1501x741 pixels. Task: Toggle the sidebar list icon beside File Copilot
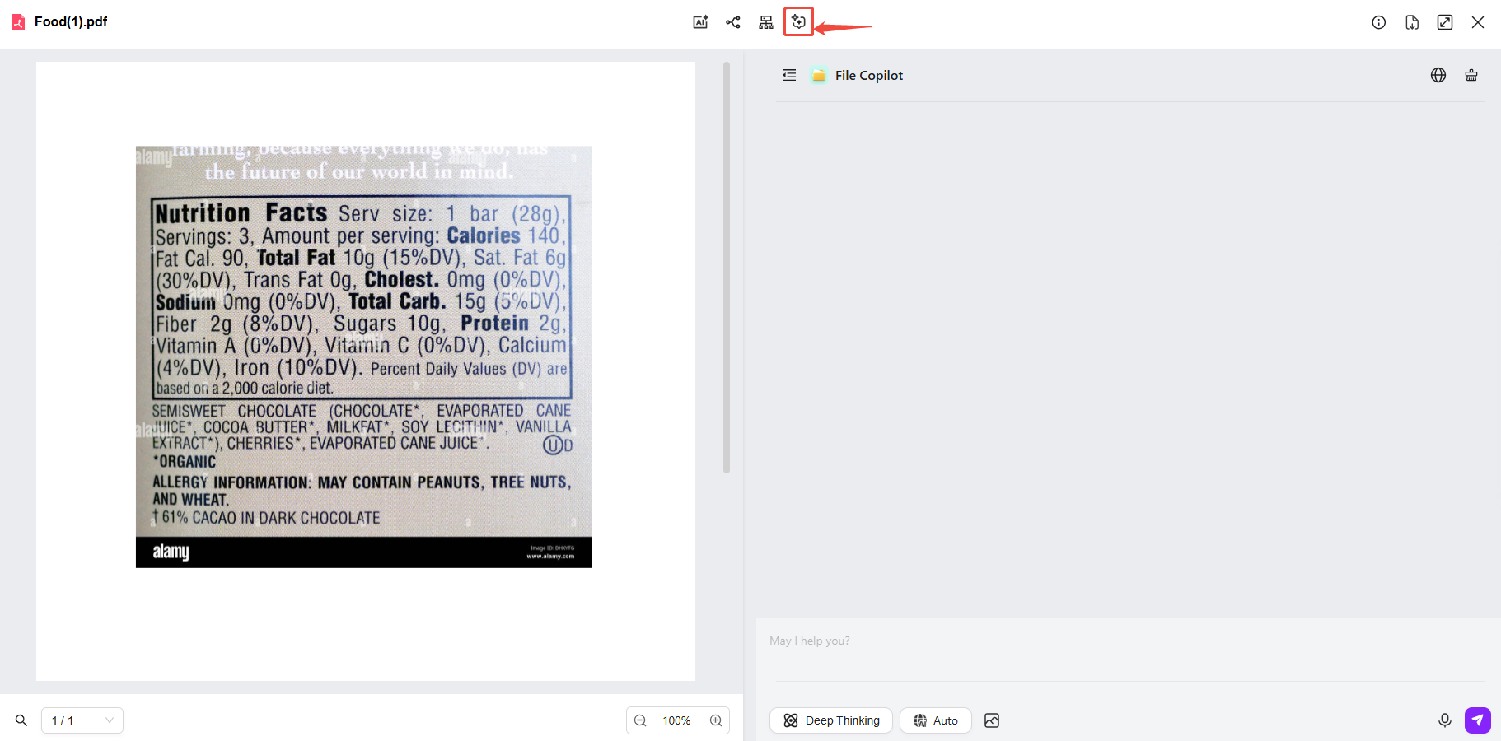(x=789, y=75)
